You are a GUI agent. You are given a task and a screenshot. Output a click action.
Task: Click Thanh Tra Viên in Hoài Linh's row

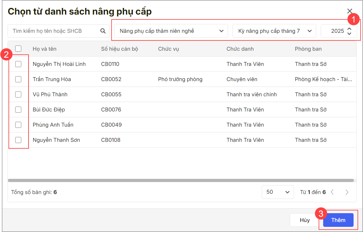click(x=245, y=64)
